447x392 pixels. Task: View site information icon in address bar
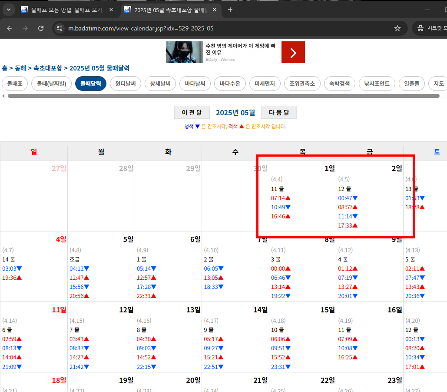point(59,28)
